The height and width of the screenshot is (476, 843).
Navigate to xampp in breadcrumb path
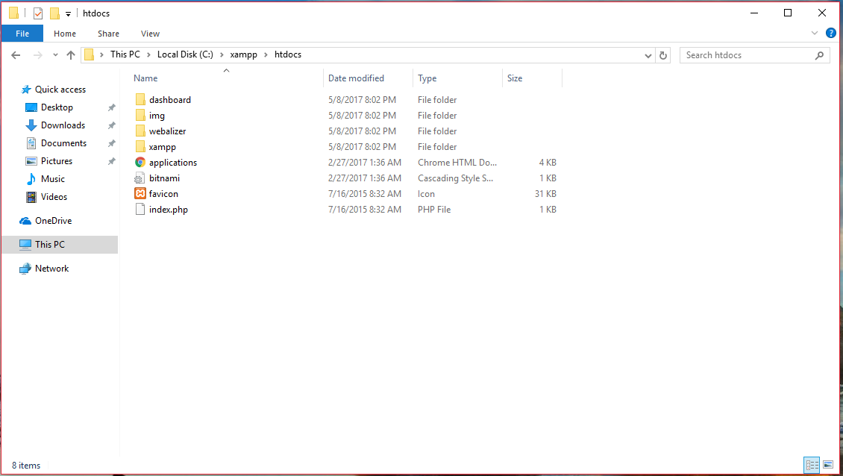tap(243, 55)
